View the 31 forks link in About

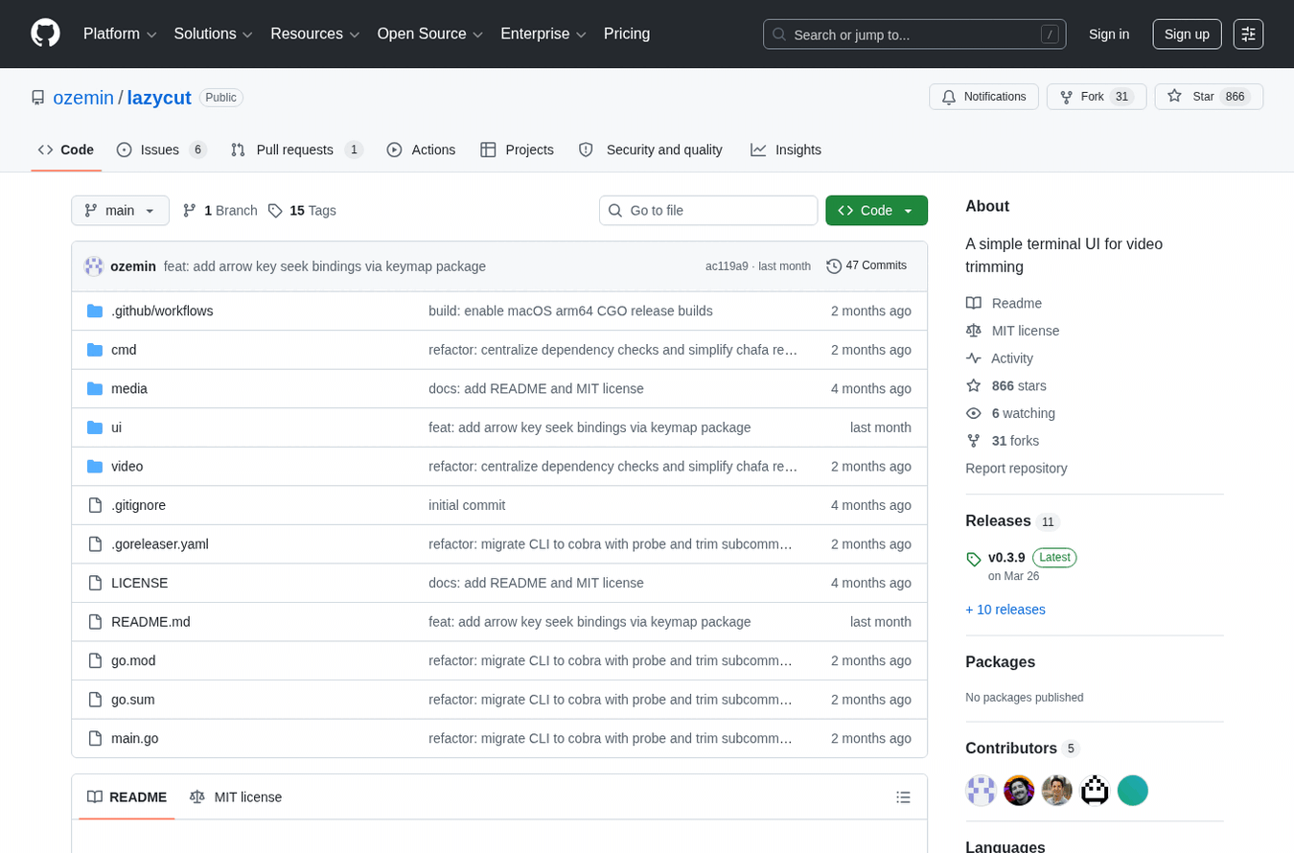tap(1003, 441)
